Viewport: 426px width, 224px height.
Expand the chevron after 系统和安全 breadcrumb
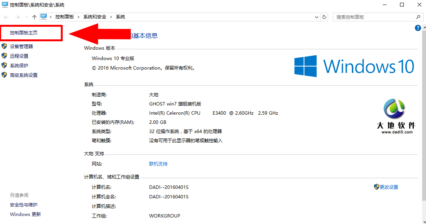(111, 17)
